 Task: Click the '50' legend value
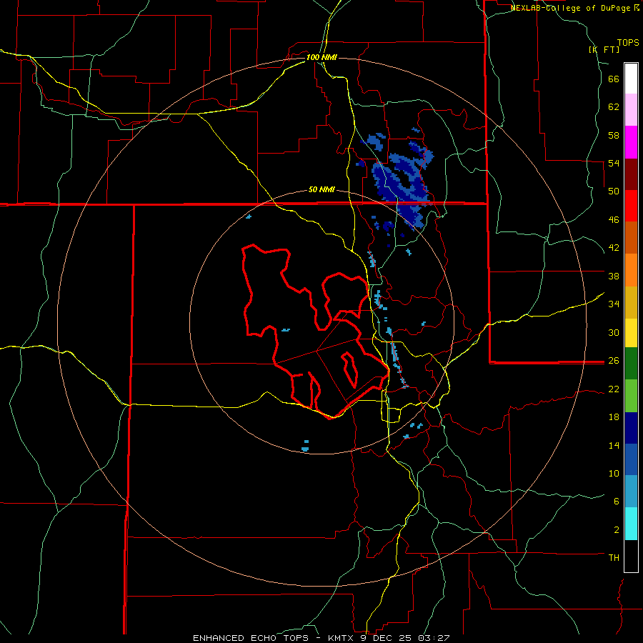(x=614, y=191)
